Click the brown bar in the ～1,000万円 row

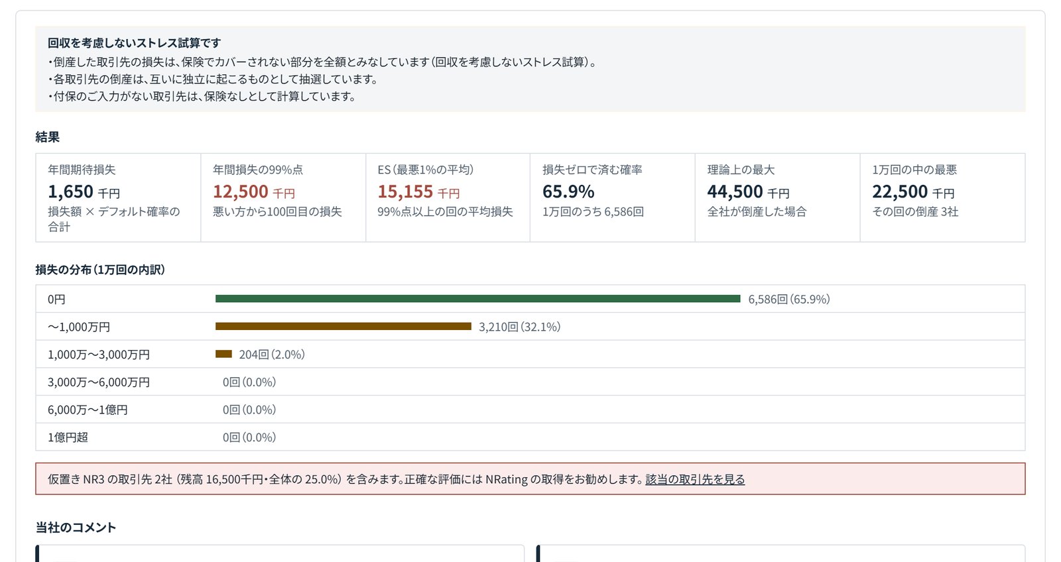coord(343,327)
